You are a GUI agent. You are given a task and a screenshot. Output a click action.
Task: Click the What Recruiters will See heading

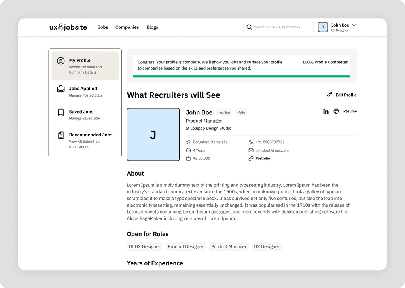point(173,95)
